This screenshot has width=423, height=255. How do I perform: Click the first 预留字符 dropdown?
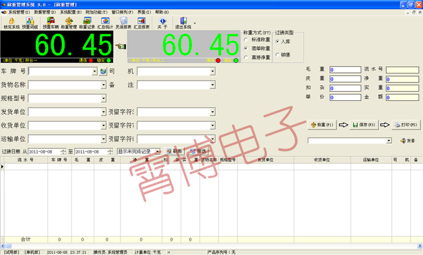[x=213, y=112]
